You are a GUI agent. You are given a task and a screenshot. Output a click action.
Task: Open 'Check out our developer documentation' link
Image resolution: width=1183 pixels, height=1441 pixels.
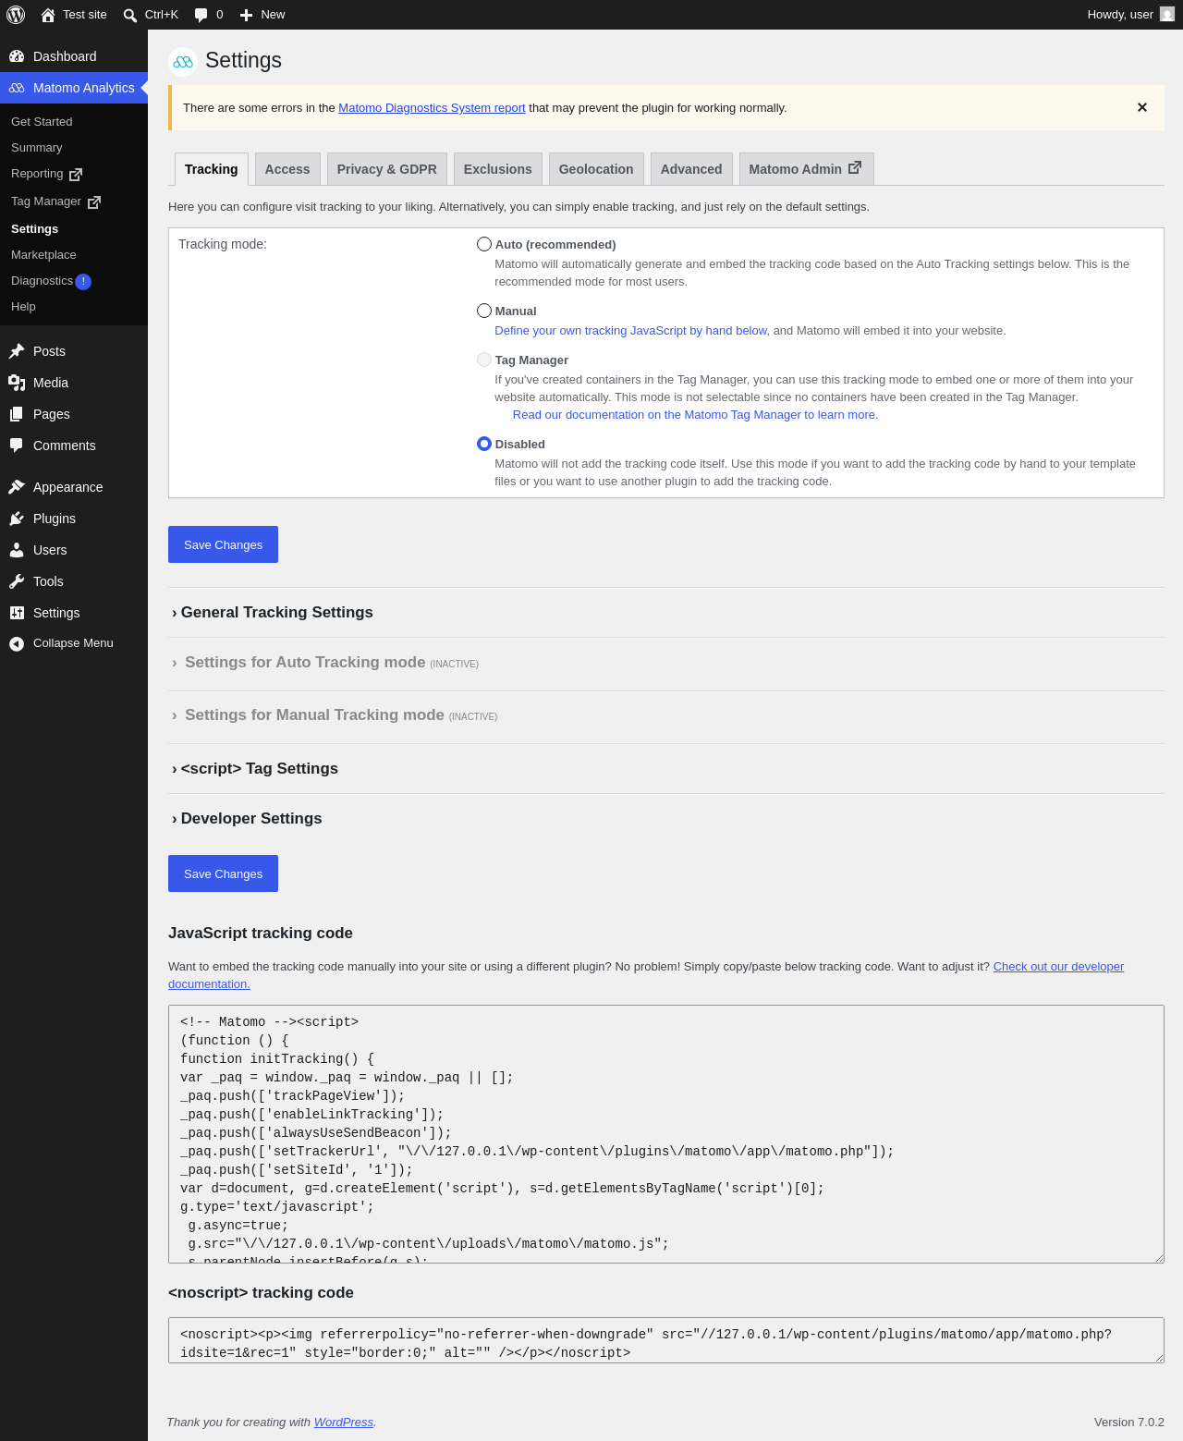point(1058,967)
